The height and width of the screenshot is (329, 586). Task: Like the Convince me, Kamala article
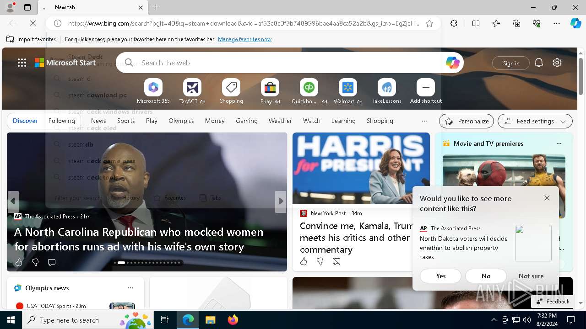tap(304, 261)
